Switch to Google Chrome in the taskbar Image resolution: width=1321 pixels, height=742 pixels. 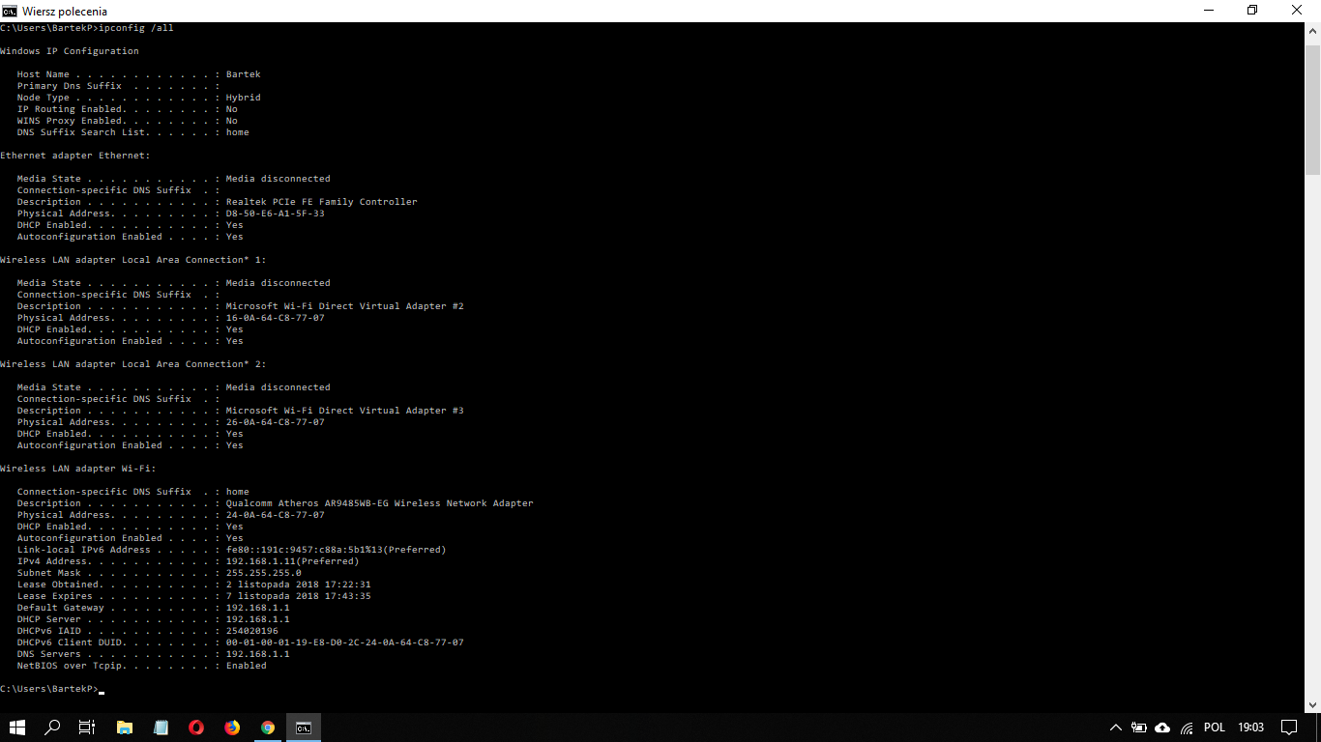click(268, 728)
